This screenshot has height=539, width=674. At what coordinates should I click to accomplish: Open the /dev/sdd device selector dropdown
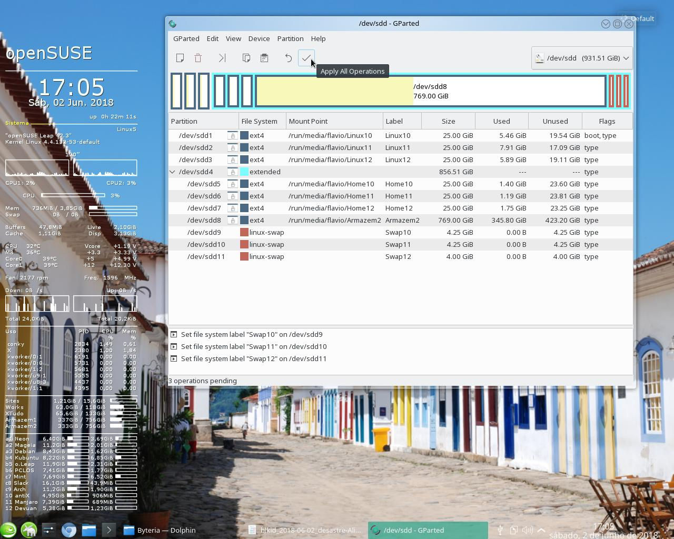(x=582, y=58)
